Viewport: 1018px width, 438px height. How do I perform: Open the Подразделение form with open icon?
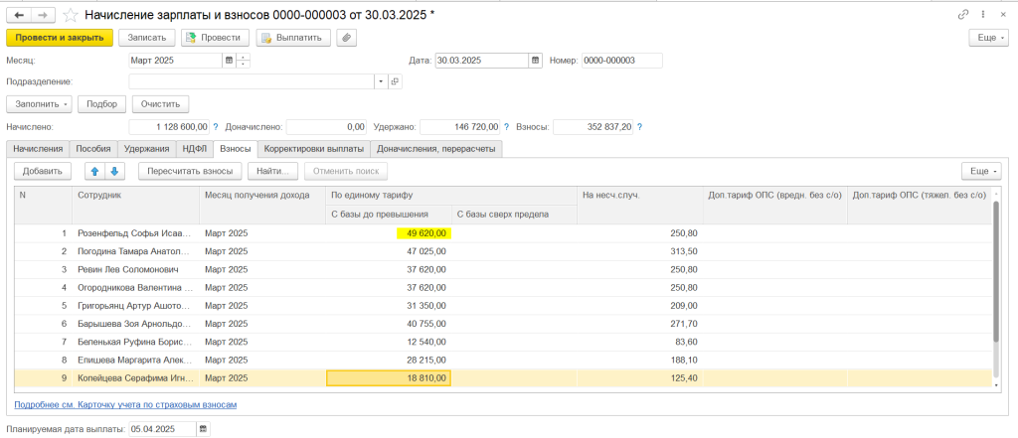[x=395, y=81]
